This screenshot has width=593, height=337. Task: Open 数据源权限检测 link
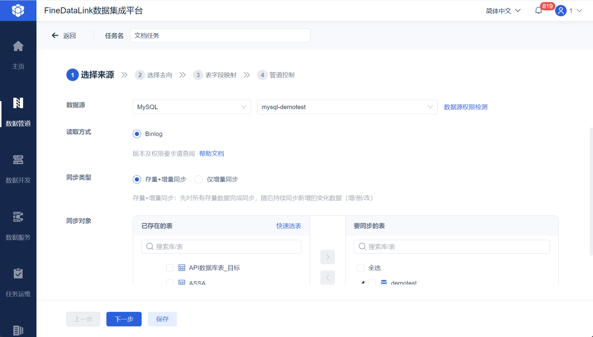pos(466,107)
